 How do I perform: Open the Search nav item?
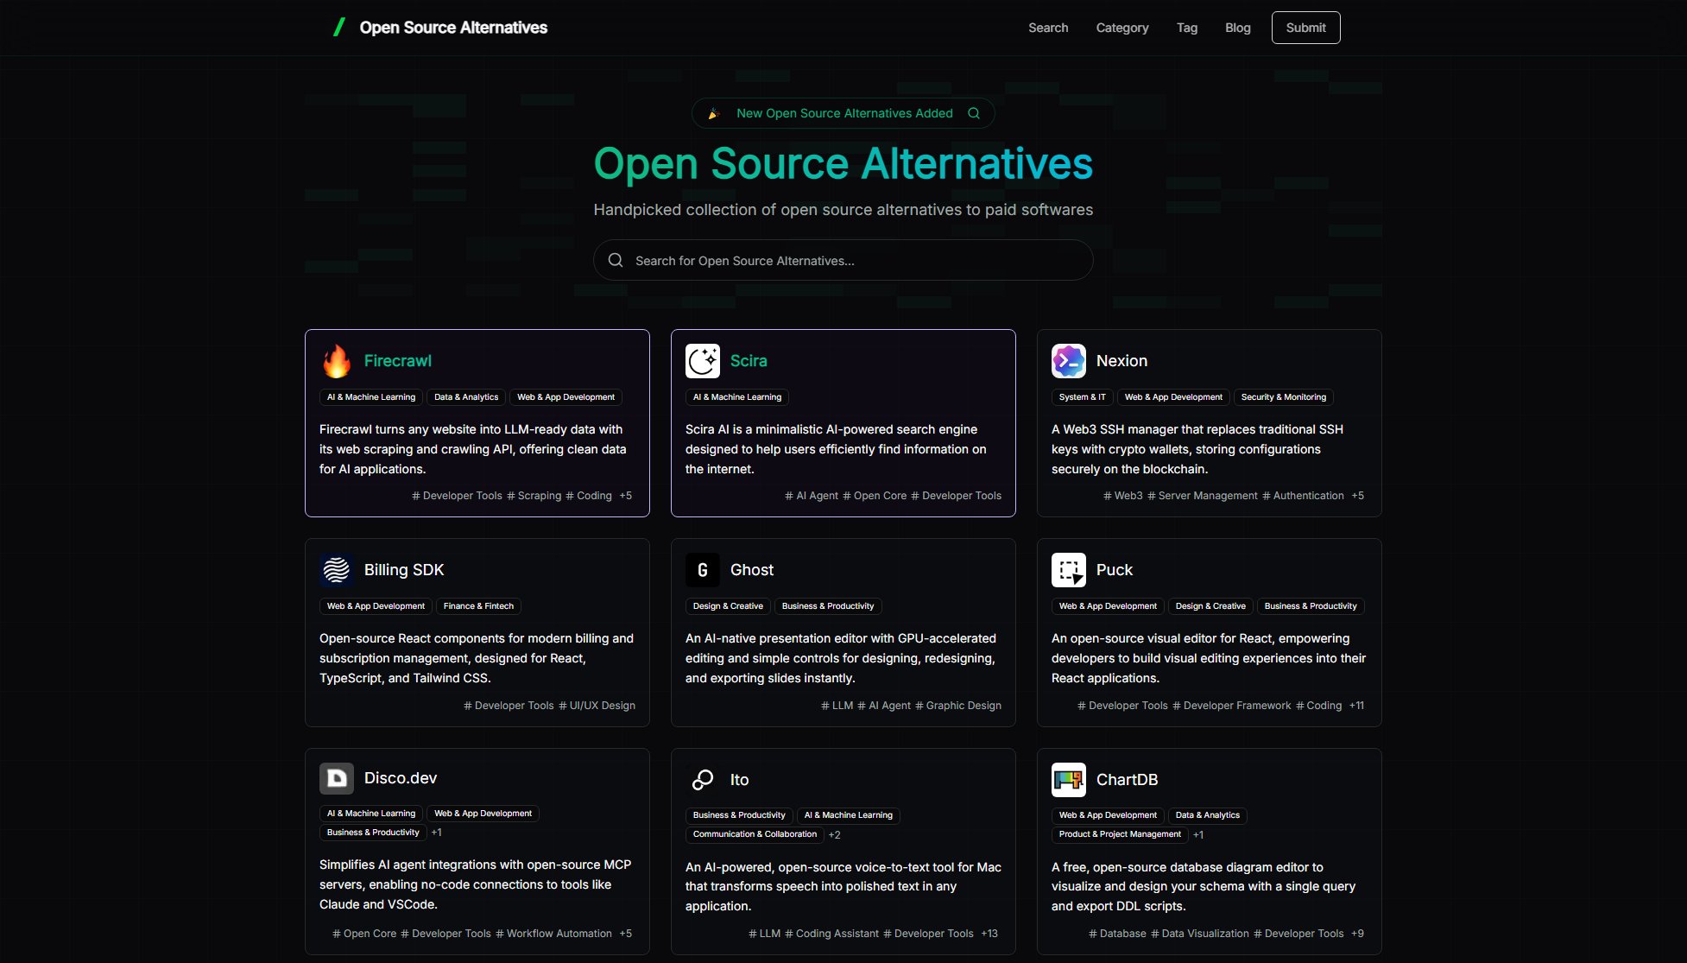point(1048,28)
